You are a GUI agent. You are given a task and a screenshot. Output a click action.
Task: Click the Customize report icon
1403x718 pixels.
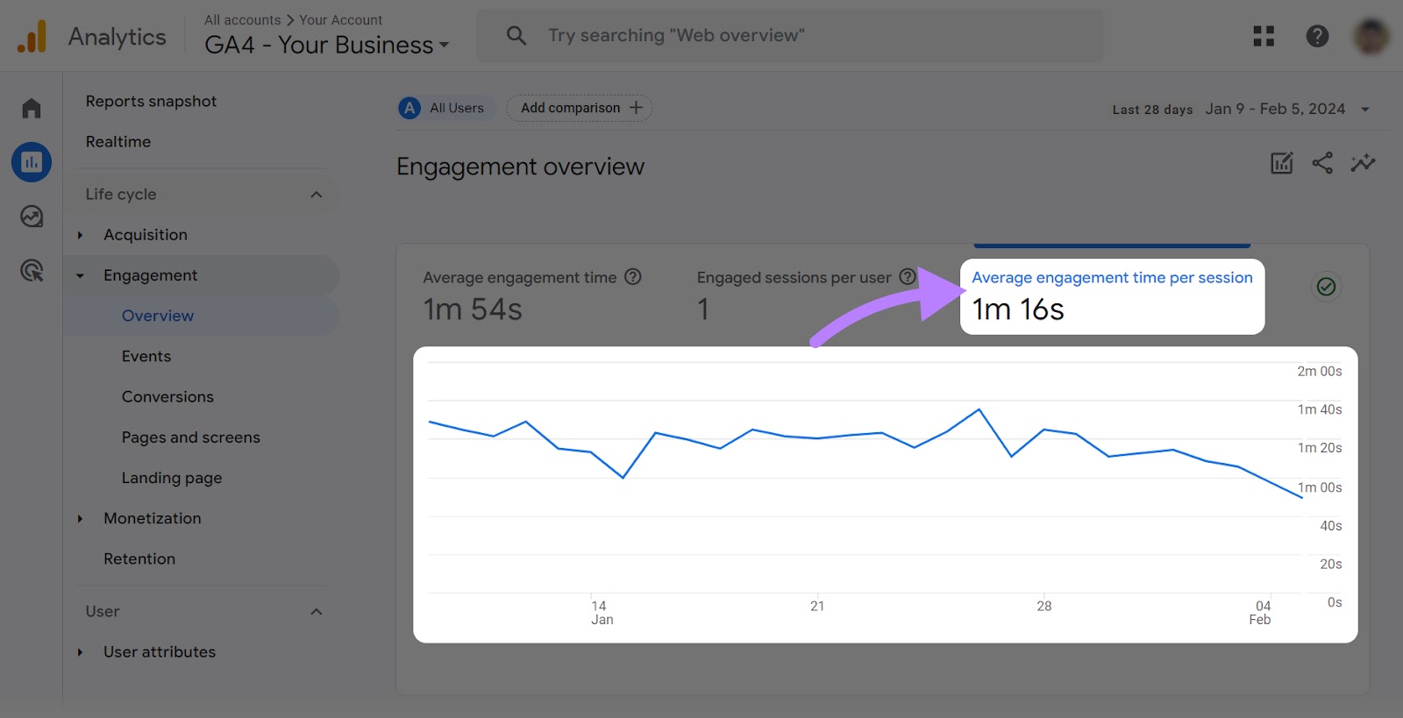pos(1281,163)
